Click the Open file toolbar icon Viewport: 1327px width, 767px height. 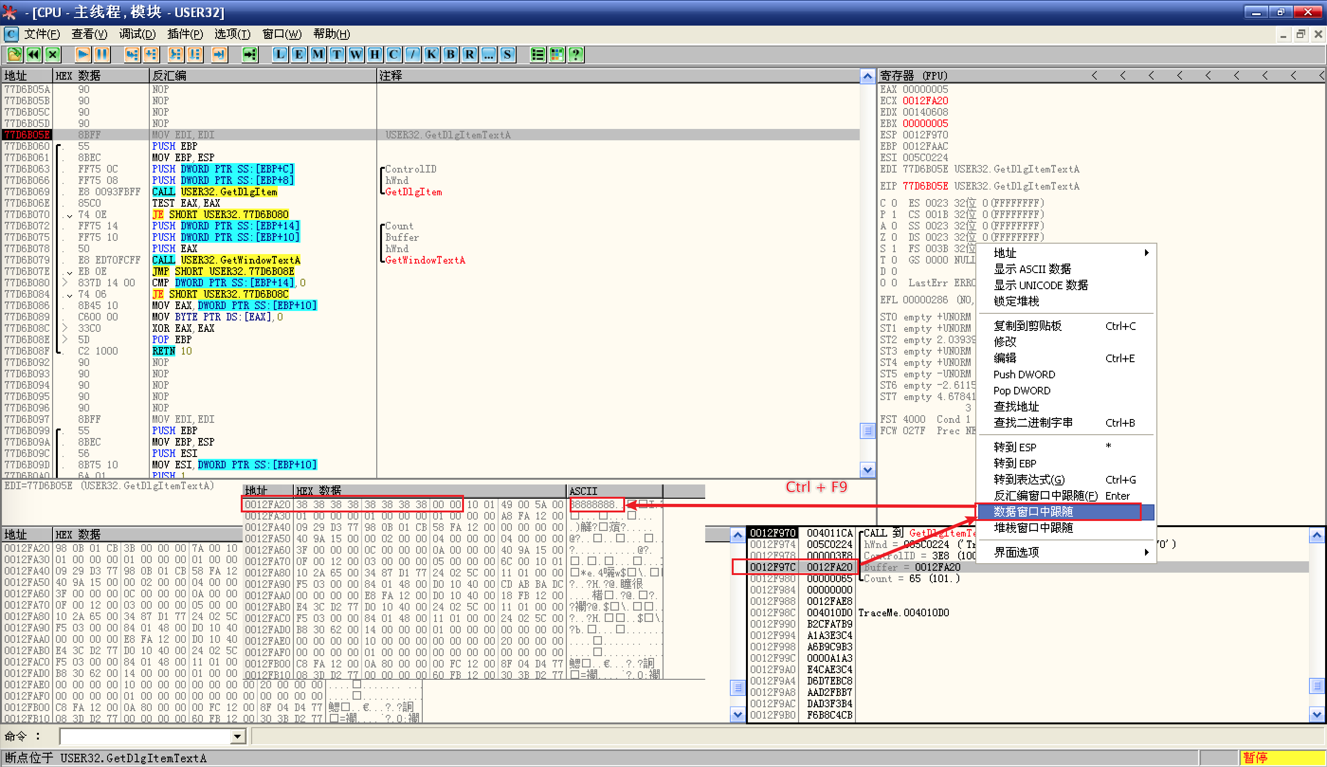(x=14, y=54)
